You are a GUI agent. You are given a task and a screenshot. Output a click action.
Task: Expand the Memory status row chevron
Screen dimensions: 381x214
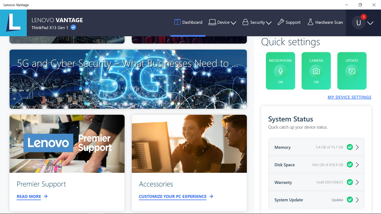click(x=357, y=147)
